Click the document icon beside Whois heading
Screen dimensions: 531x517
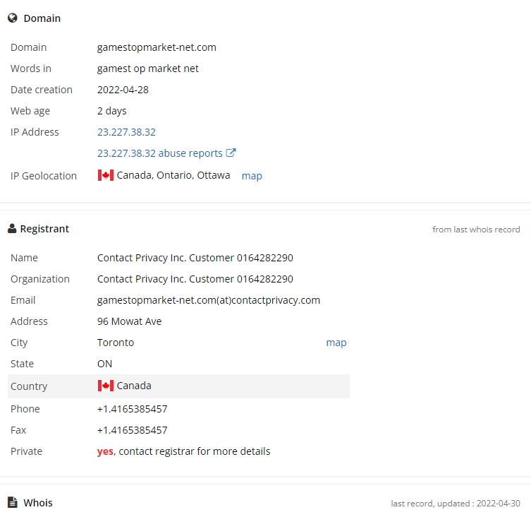click(x=13, y=502)
